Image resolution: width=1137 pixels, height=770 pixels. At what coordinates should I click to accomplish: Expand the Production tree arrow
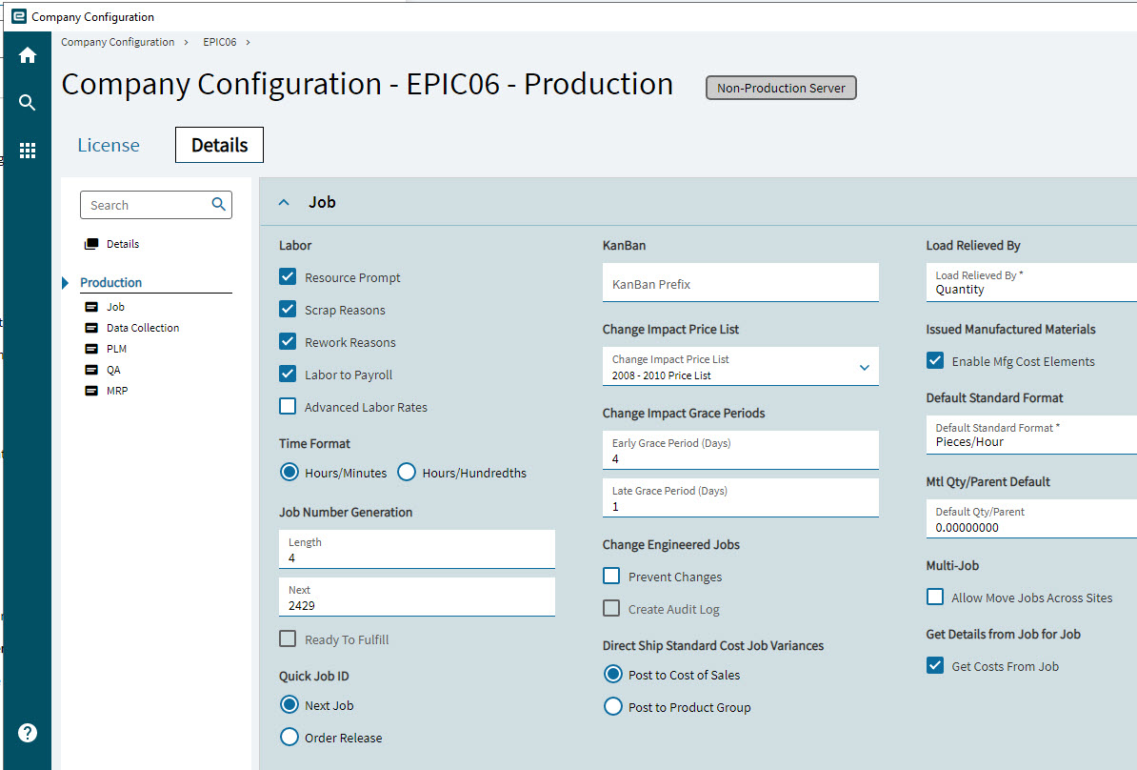tap(66, 283)
